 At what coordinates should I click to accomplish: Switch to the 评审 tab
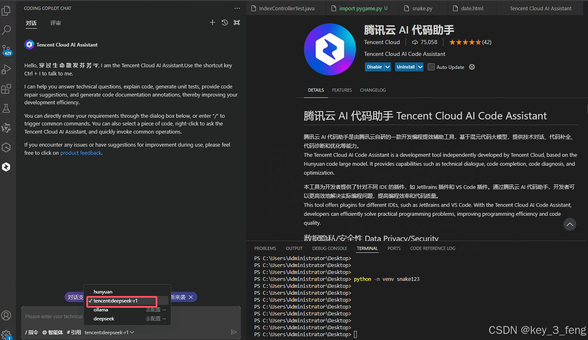(55, 23)
